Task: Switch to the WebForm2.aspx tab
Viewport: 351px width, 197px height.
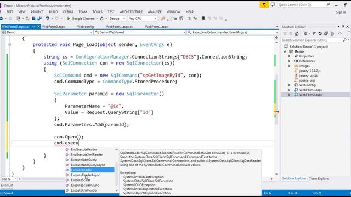Action: click(x=54, y=27)
